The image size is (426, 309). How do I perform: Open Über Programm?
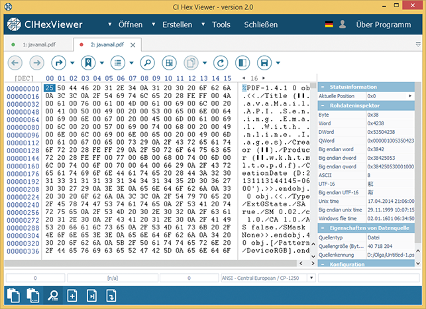coord(384,25)
